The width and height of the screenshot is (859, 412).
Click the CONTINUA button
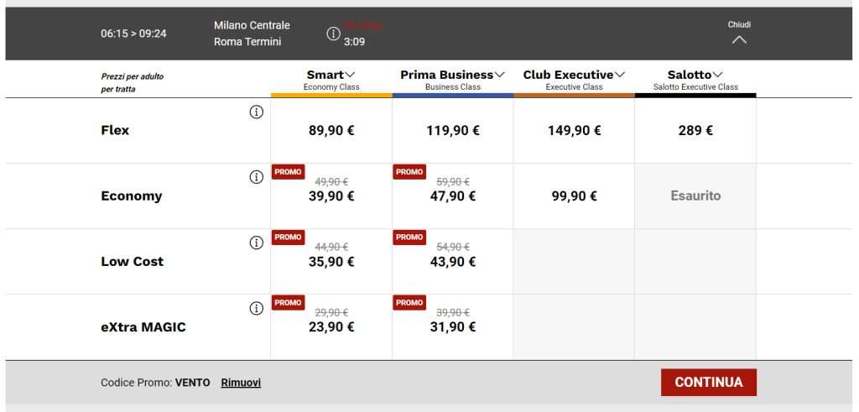point(709,383)
